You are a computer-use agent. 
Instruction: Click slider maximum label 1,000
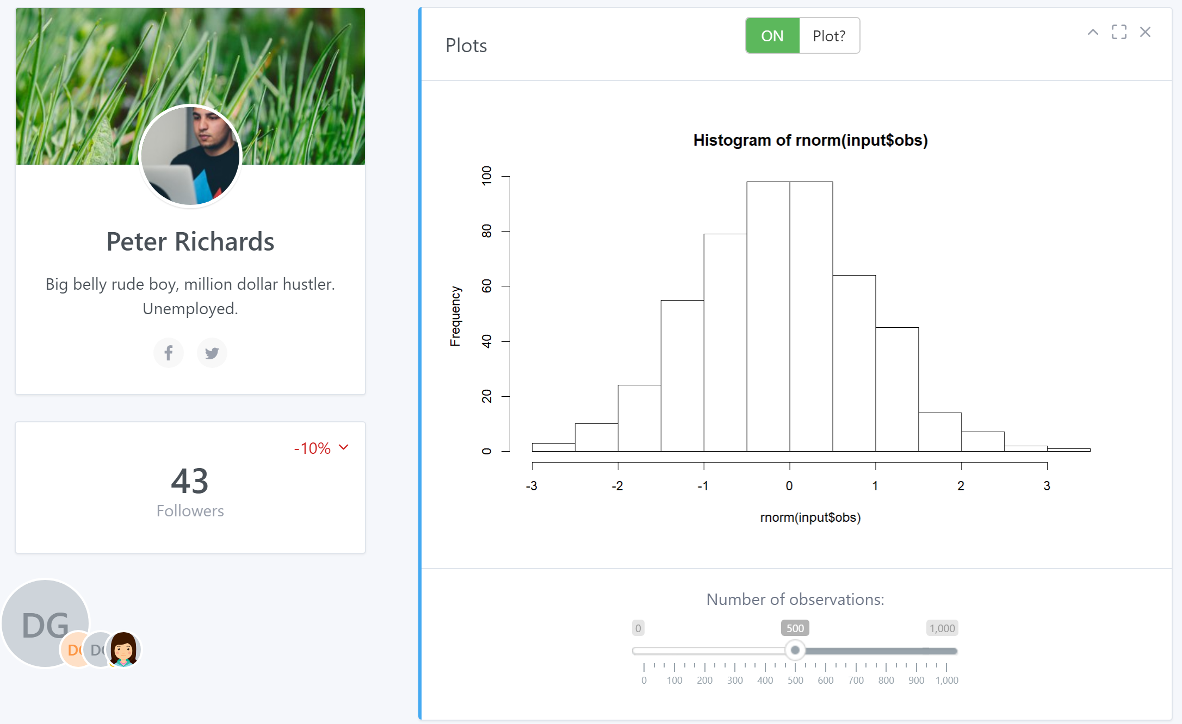point(942,628)
